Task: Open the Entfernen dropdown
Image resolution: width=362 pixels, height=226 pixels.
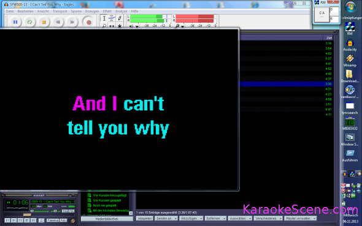Action: pyautogui.click(x=215, y=219)
